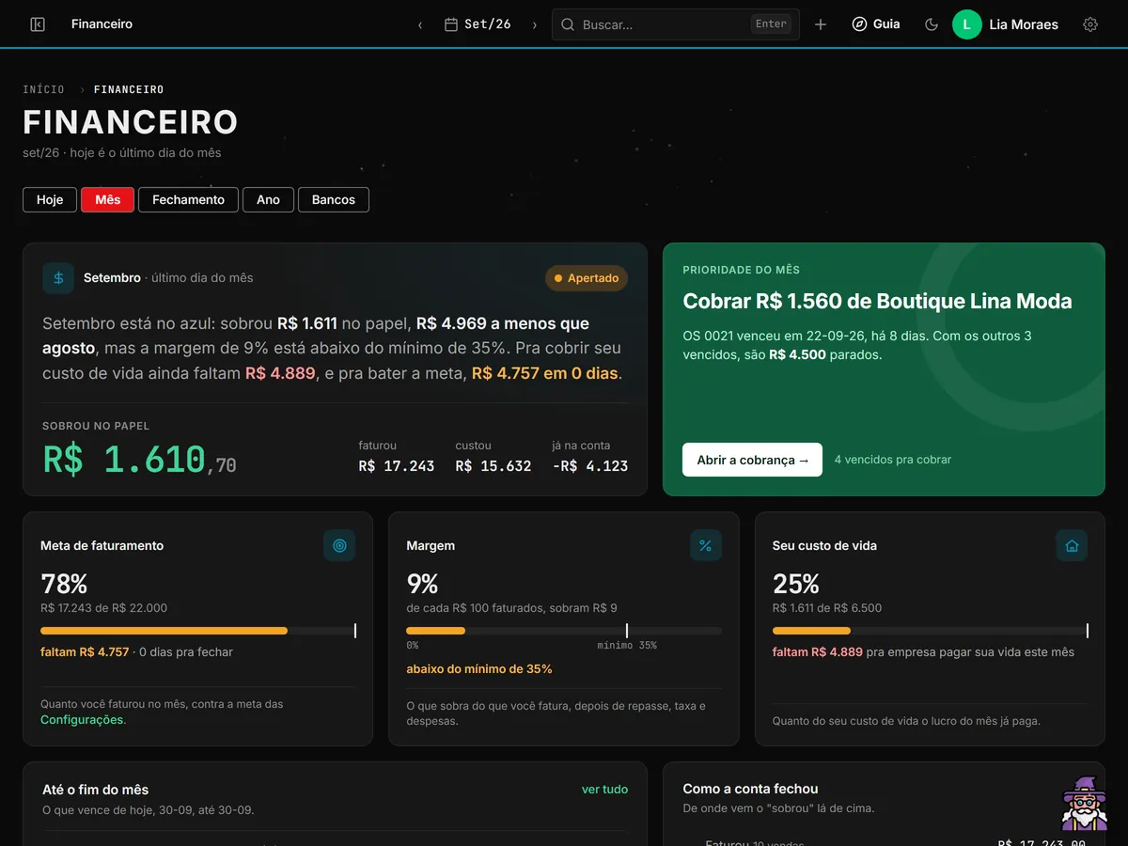Click the house icon in custo de vida

coord(1072,545)
